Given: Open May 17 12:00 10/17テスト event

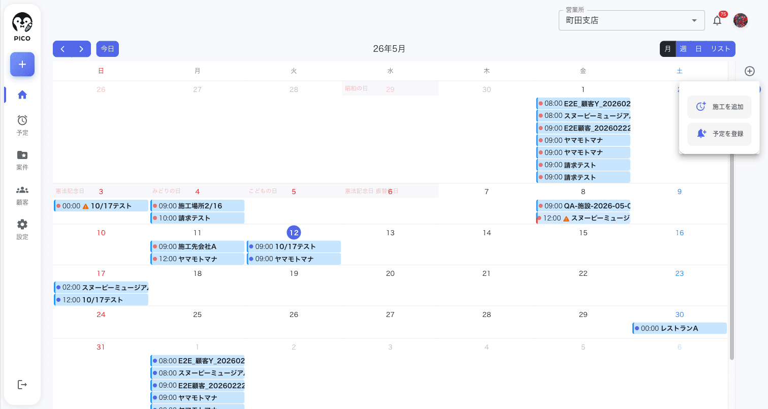Looking at the screenshot, I should tap(101, 300).
